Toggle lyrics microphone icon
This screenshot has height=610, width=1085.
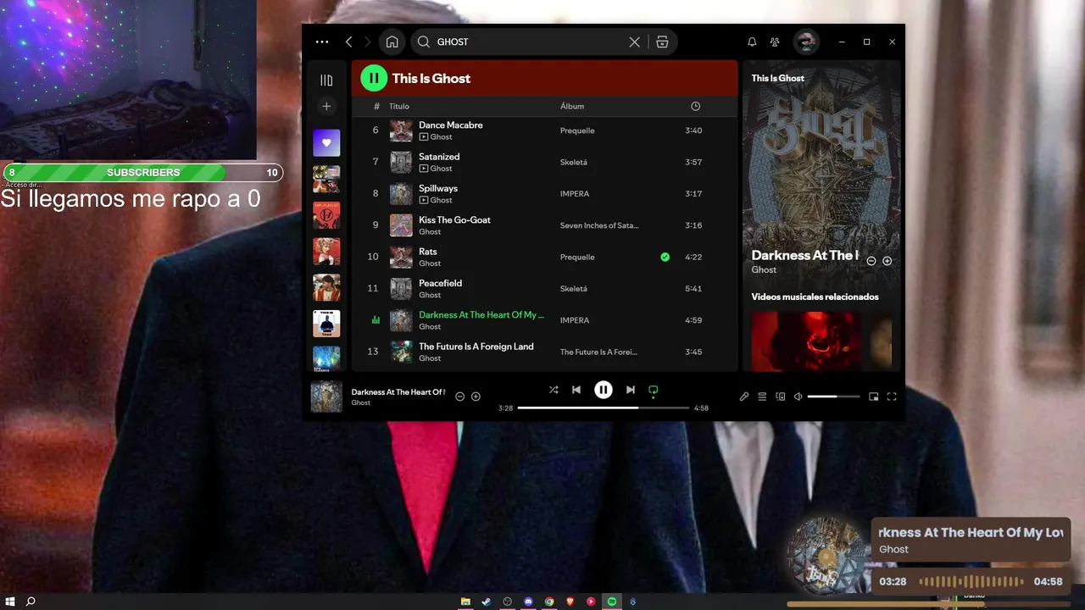click(x=744, y=396)
